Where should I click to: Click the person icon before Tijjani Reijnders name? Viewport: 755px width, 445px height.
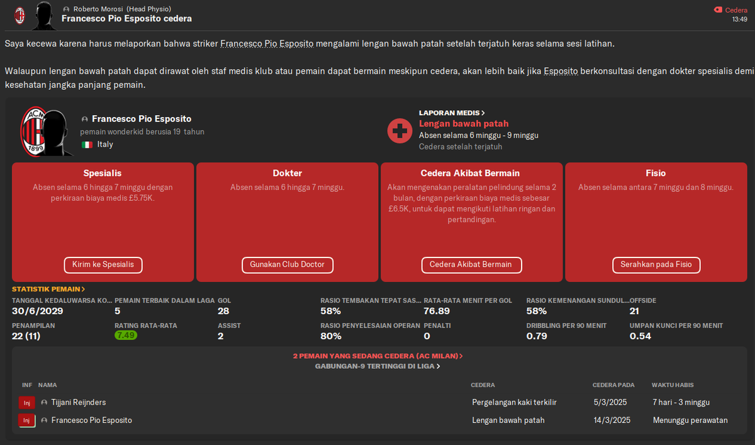pos(43,402)
